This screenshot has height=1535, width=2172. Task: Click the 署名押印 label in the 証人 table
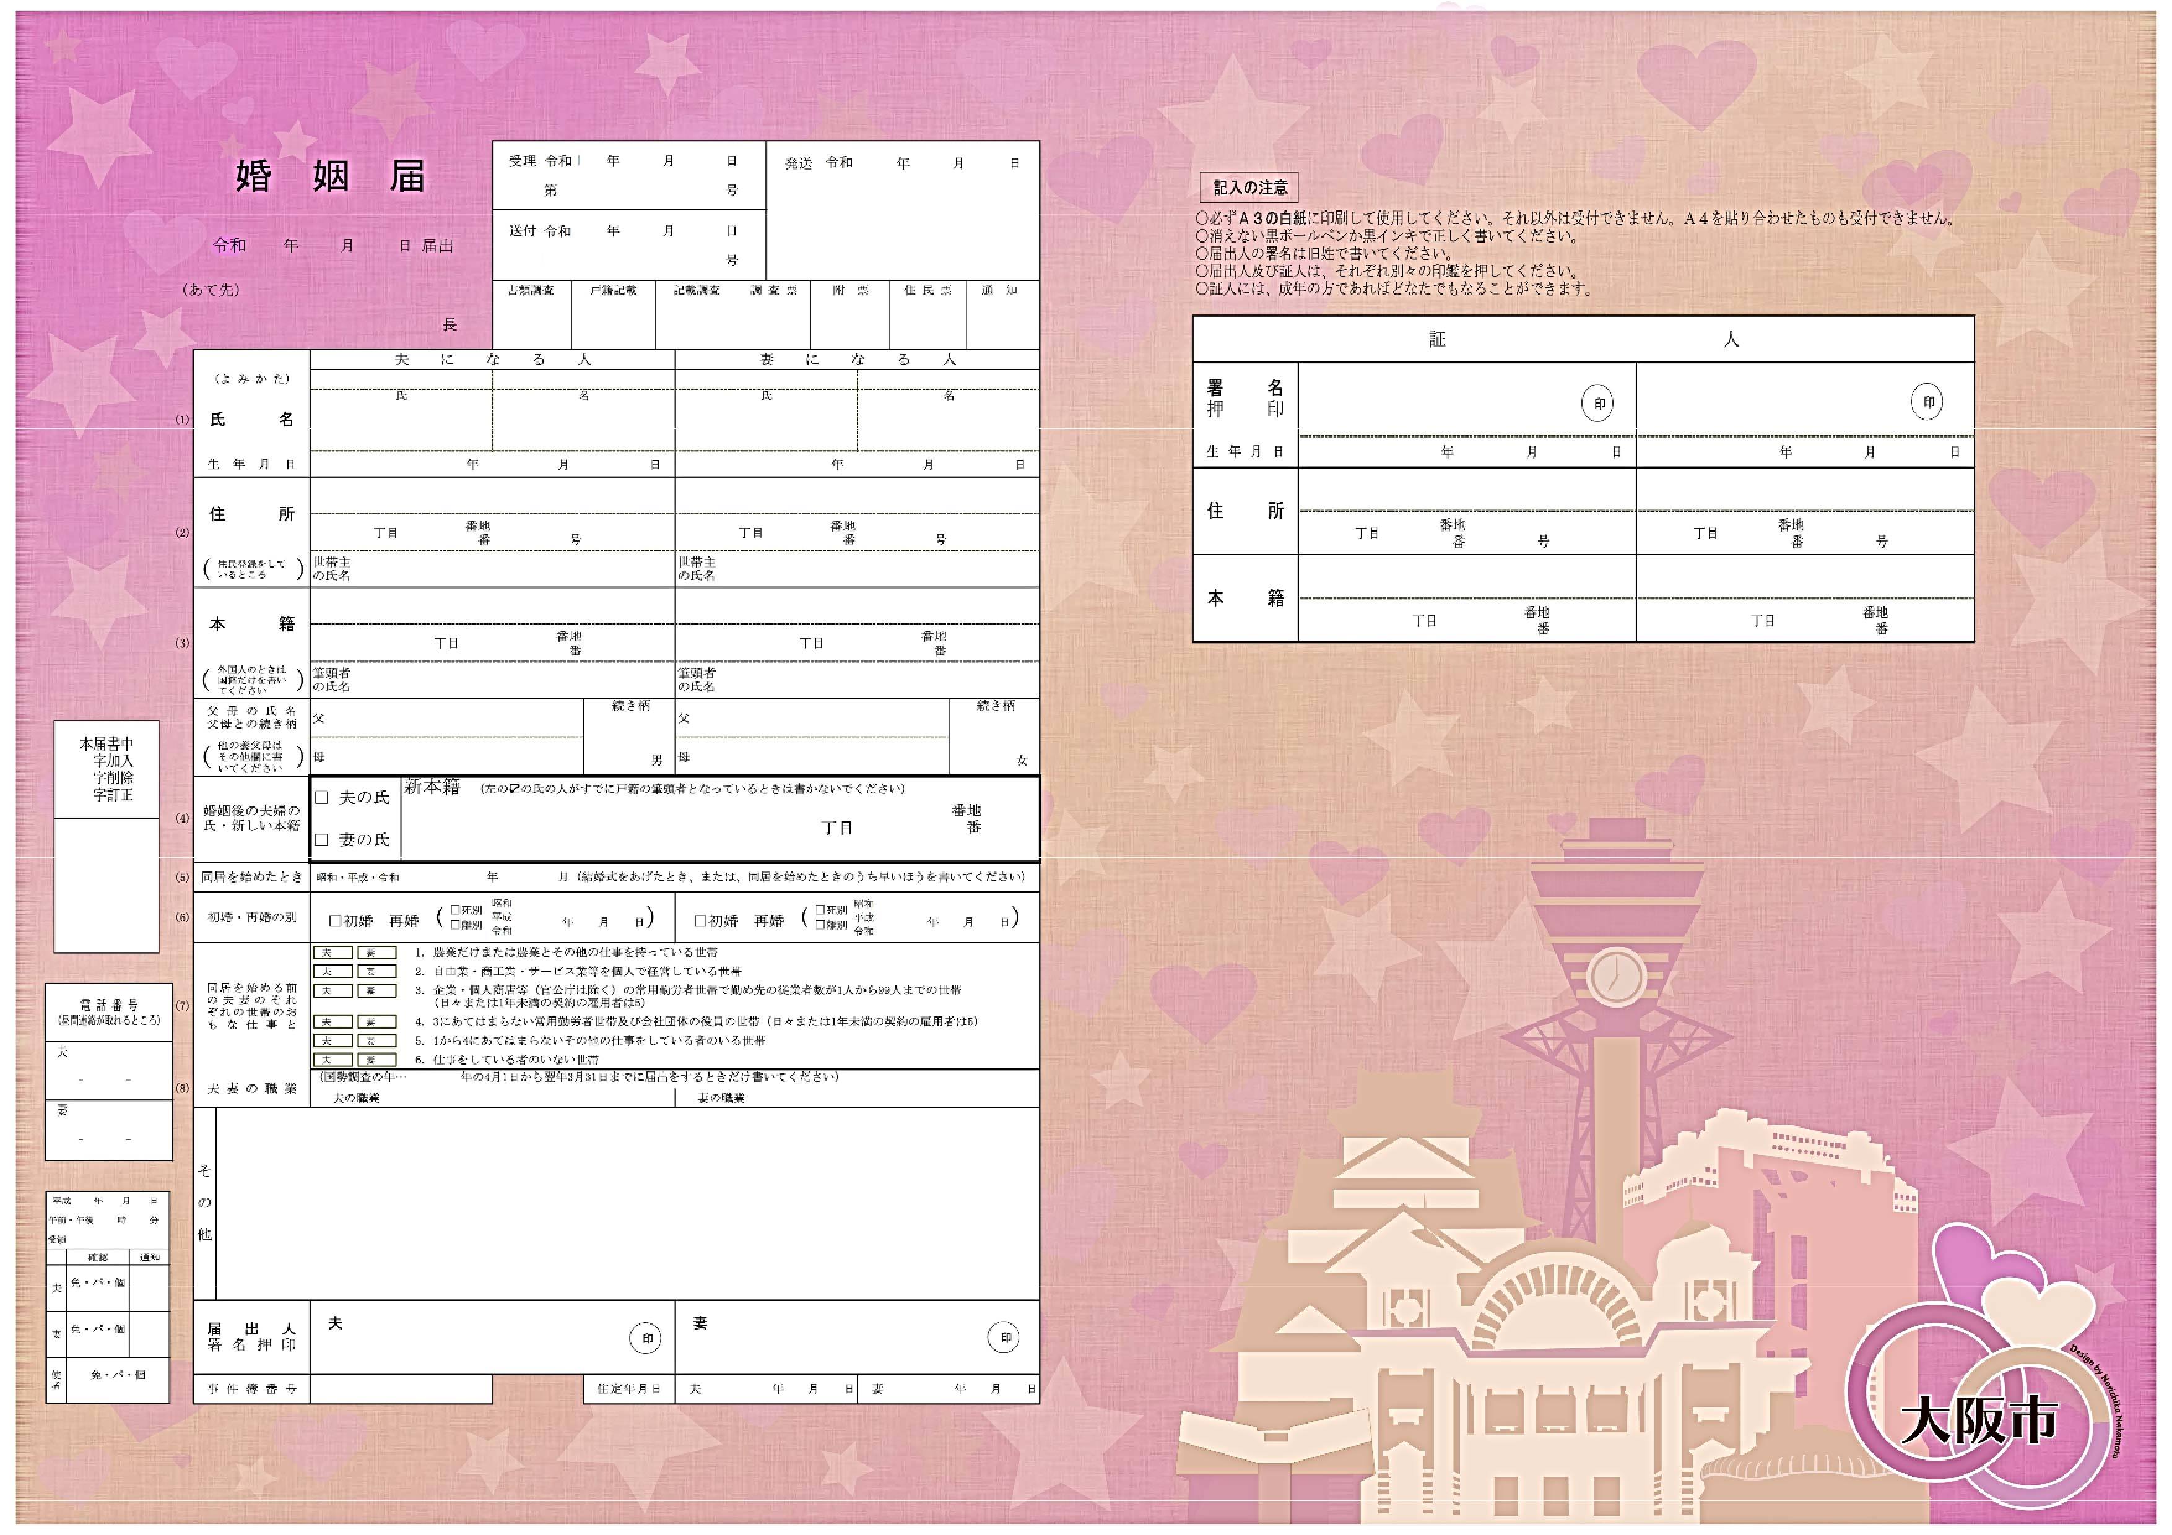1245,398
